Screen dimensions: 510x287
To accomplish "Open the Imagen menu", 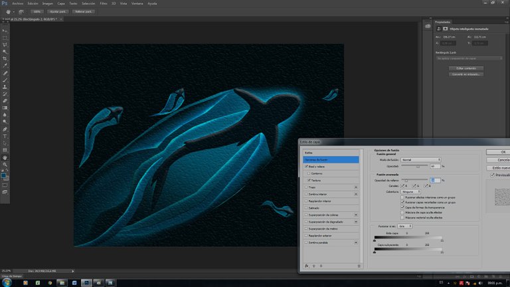I will tap(49, 3).
